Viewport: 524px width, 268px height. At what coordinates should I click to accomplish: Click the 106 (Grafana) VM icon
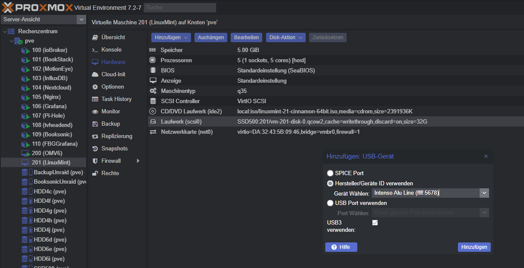tap(26, 107)
